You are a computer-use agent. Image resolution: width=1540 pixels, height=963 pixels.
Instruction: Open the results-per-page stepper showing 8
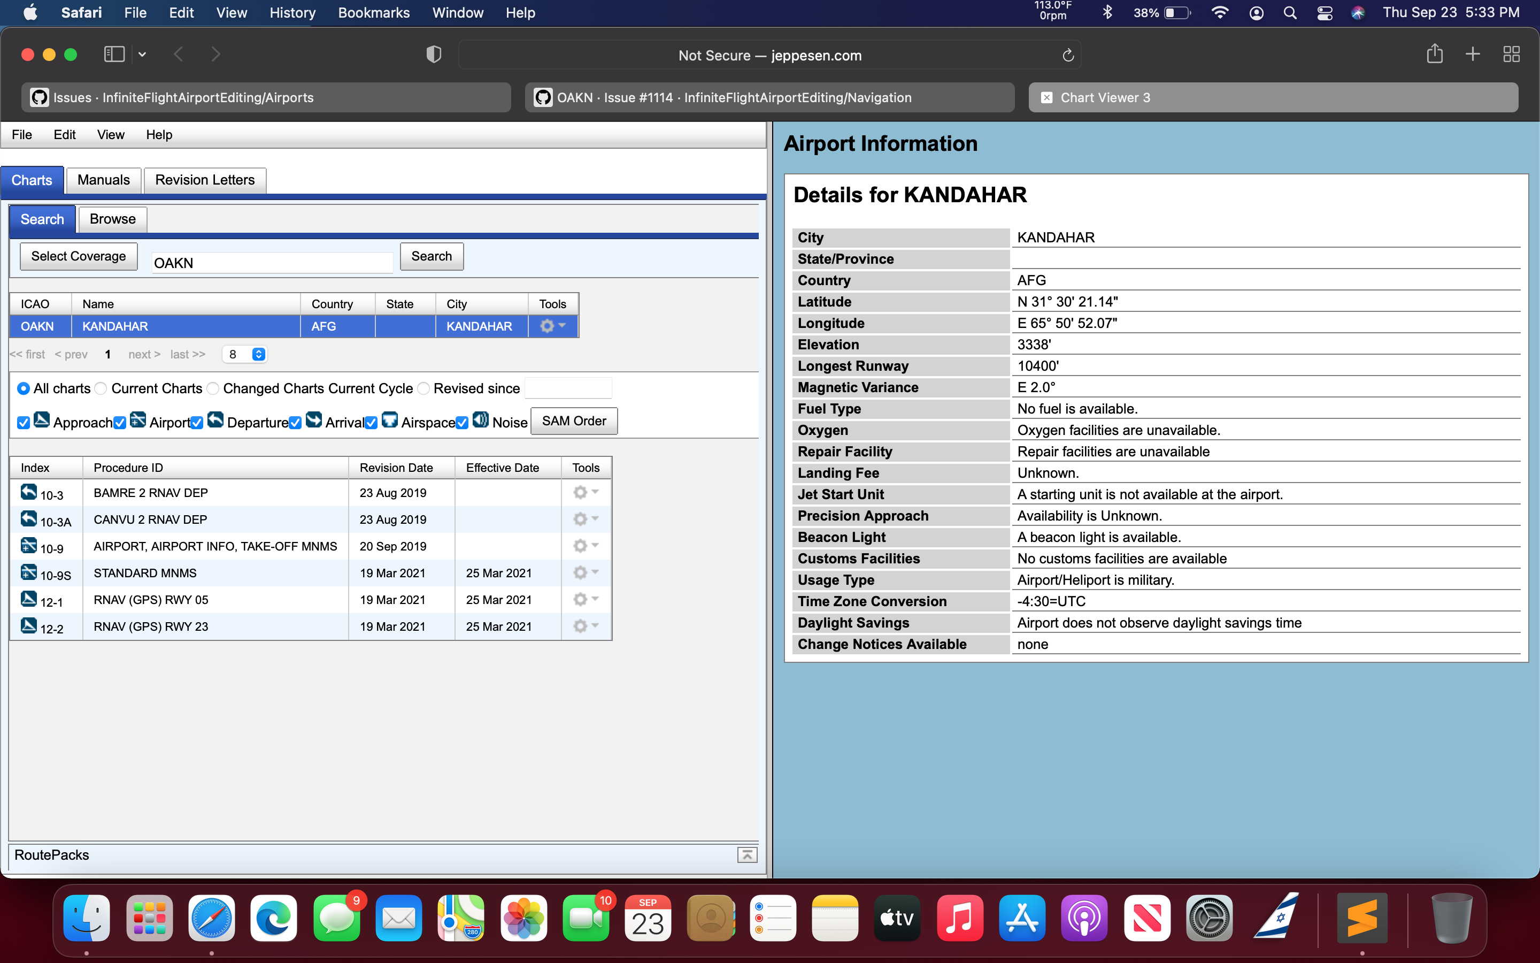point(257,354)
